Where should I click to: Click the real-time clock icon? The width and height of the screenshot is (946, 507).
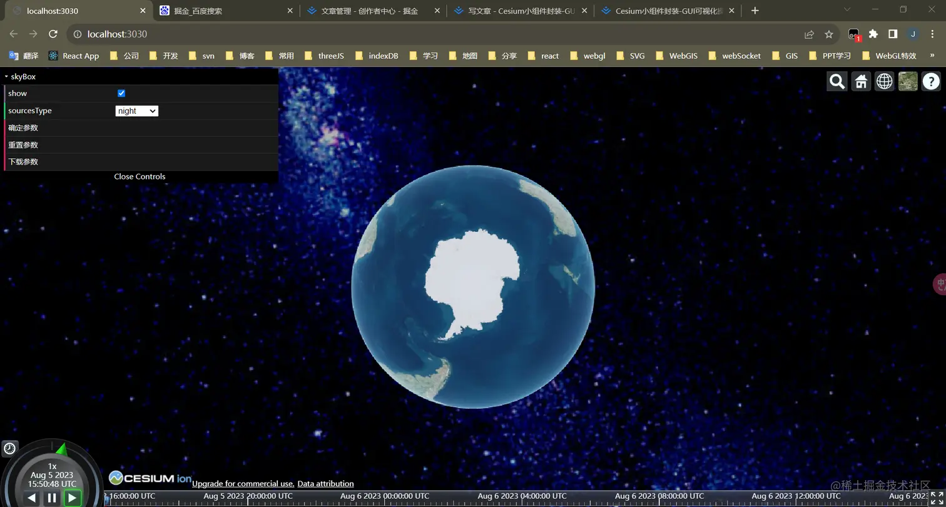9,448
